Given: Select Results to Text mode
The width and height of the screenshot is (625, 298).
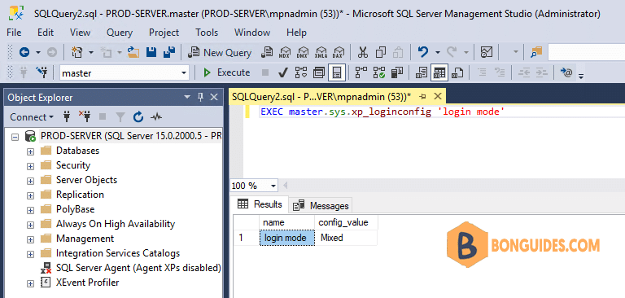Looking at the screenshot, I should click(x=422, y=72).
